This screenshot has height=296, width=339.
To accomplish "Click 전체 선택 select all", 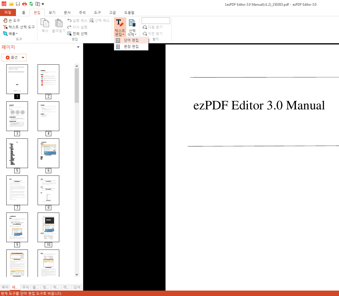I will (77, 34).
